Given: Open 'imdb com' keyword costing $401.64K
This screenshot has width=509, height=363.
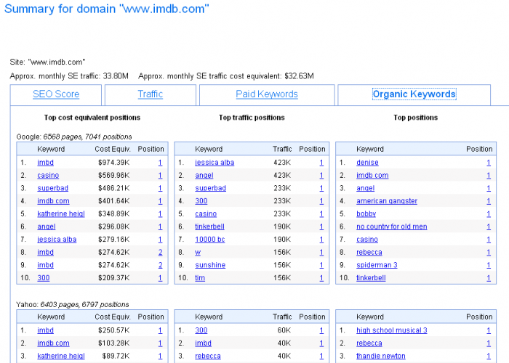Looking at the screenshot, I should 53,201.
